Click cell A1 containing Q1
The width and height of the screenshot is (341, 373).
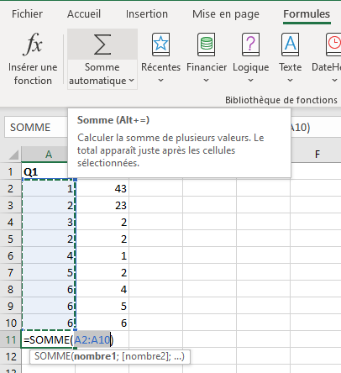pos(45,171)
